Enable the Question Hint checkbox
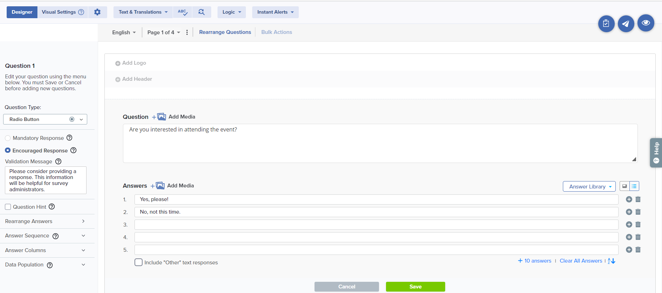The image size is (662, 293). pyautogui.click(x=8, y=207)
